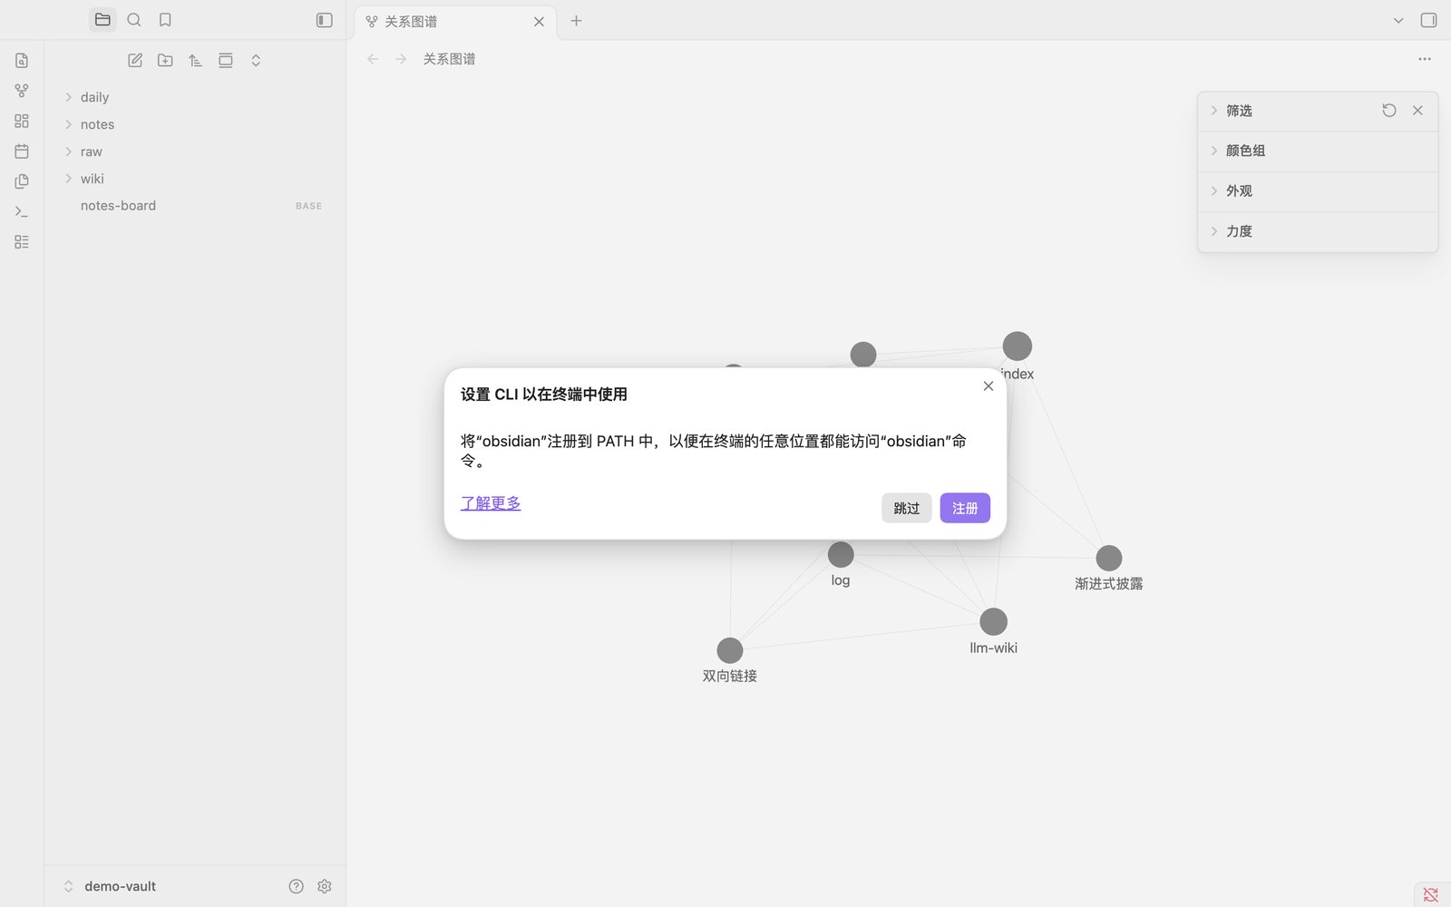Create a new folder icon
Viewport: 1451px width, 907px height.
click(165, 61)
